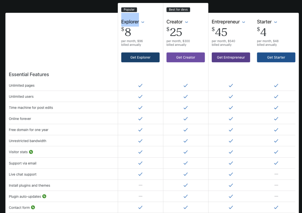
Task: Click Creator checkmark for Live chat support
Action: click(x=186, y=174)
